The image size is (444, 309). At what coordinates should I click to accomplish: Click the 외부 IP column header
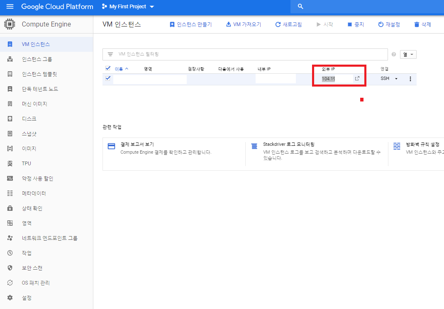point(329,69)
